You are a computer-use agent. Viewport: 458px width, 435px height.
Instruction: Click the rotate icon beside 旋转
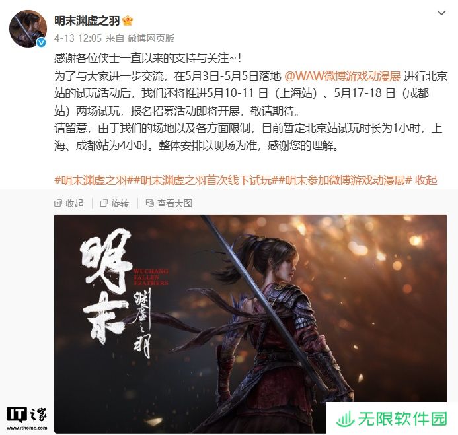coord(104,203)
